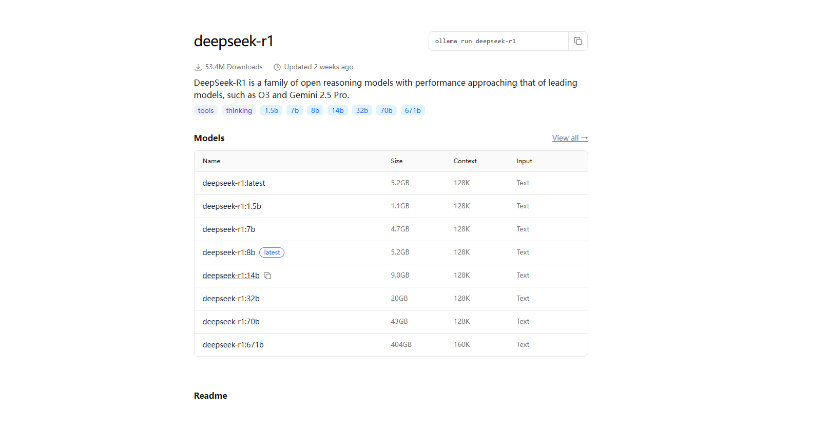Select the tools tag

(206, 110)
